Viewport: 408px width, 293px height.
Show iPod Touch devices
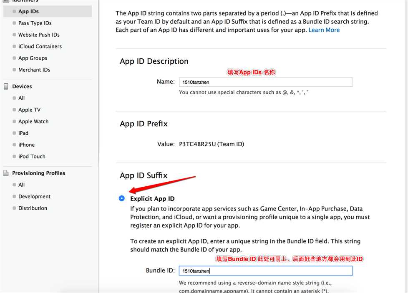[x=32, y=157]
